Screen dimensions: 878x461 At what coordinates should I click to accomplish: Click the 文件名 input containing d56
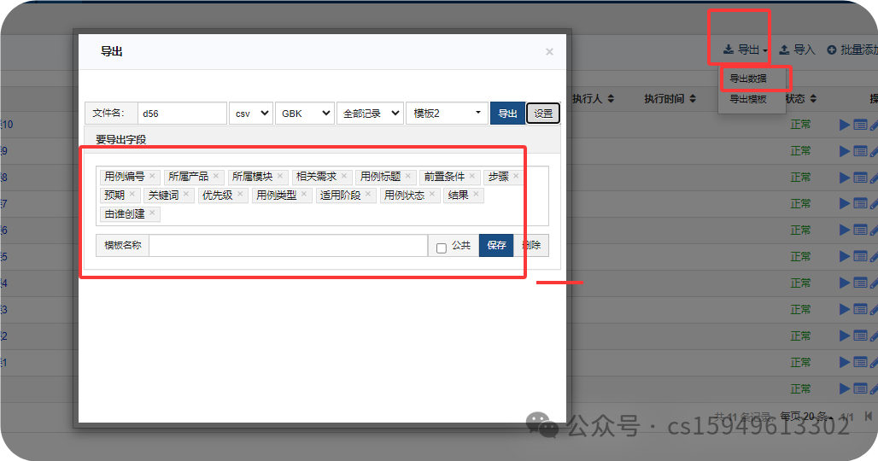click(182, 113)
